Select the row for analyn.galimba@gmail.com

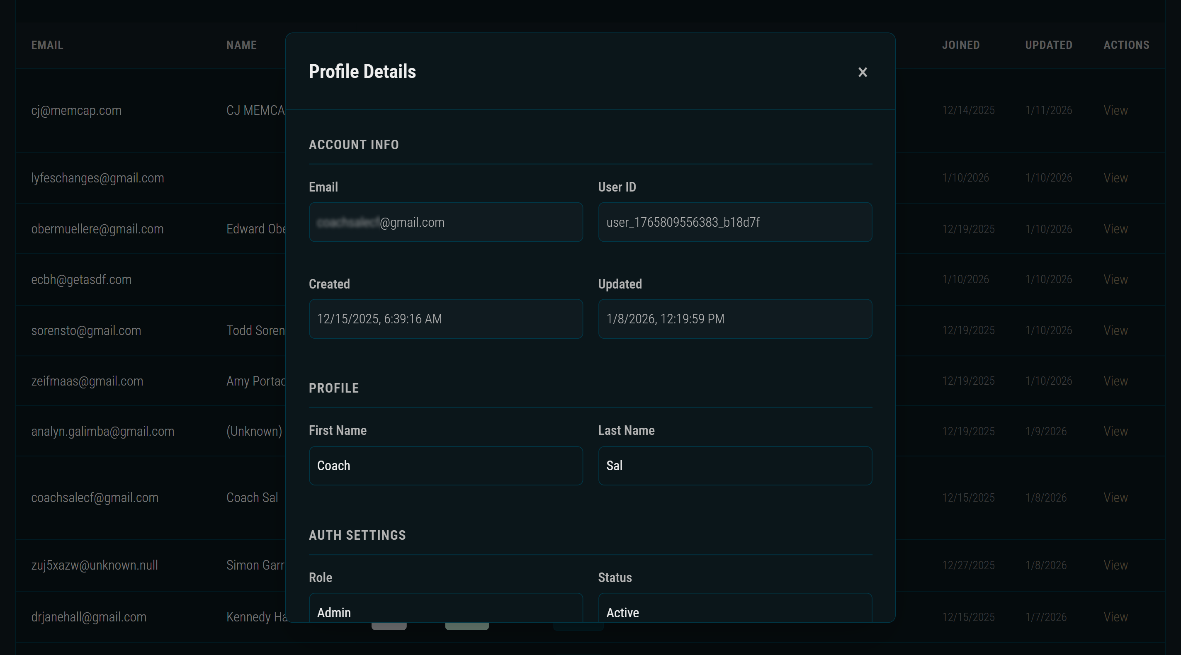point(103,431)
